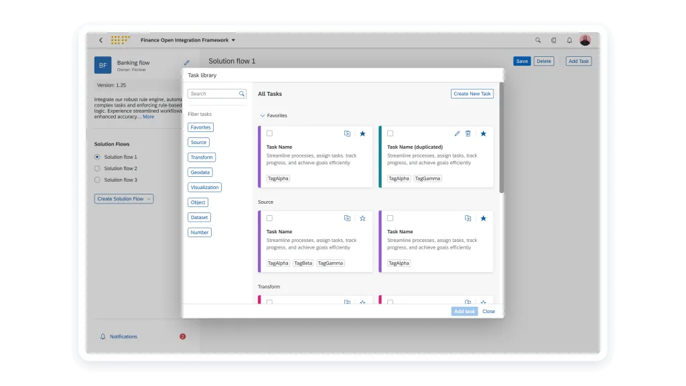Filter tasks by Geodata
This screenshot has width=686, height=386.
pyautogui.click(x=200, y=172)
